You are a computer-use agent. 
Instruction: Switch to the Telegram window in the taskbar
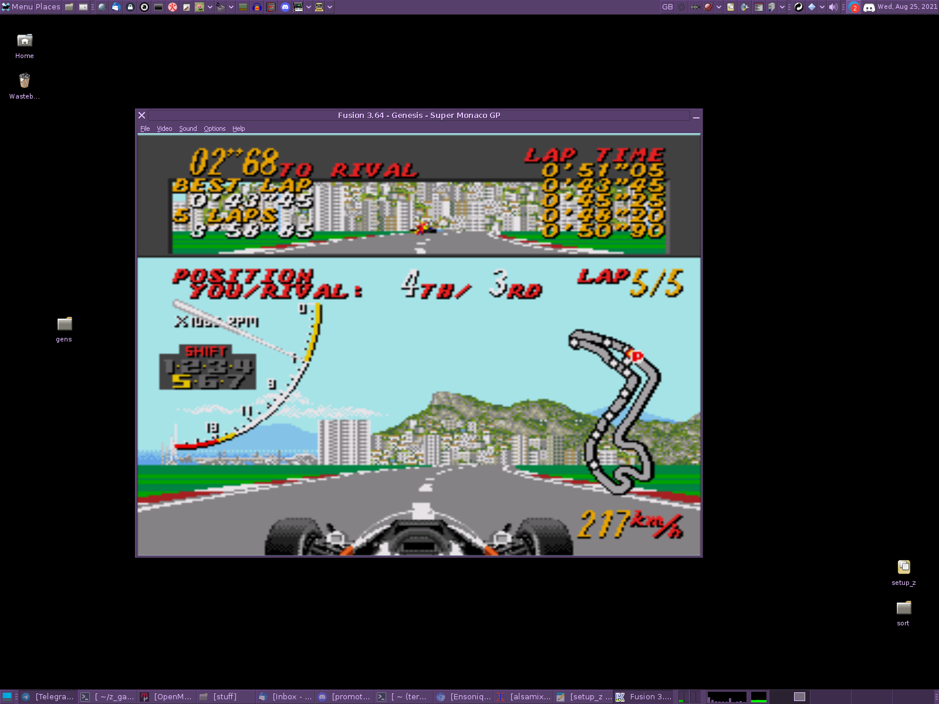[x=49, y=696]
